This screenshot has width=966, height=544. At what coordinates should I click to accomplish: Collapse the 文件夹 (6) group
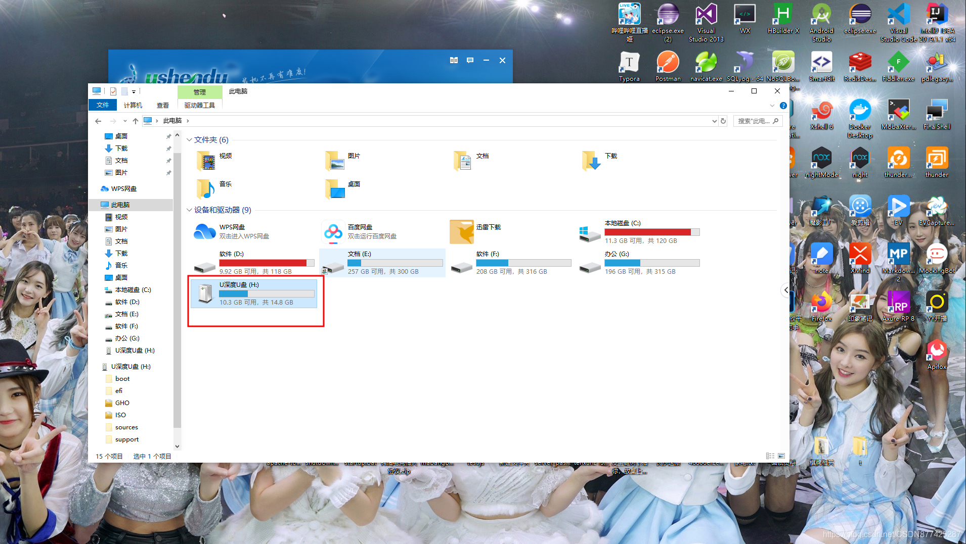[190, 140]
